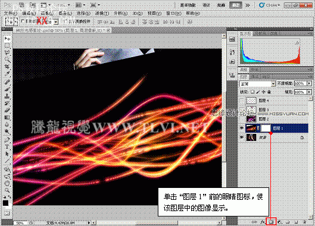This screenshot has width=315, height=226.
Task: Select the Healing Brush tool
Action: pos(7,81)
